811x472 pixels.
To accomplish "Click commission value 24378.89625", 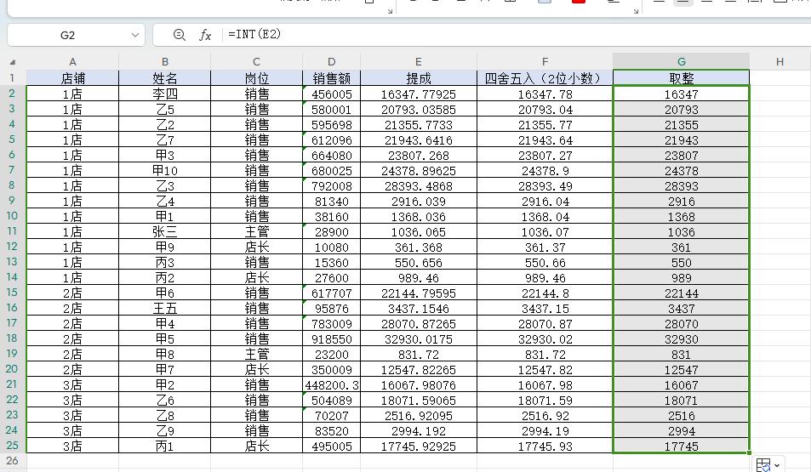I will coord(419,171).
